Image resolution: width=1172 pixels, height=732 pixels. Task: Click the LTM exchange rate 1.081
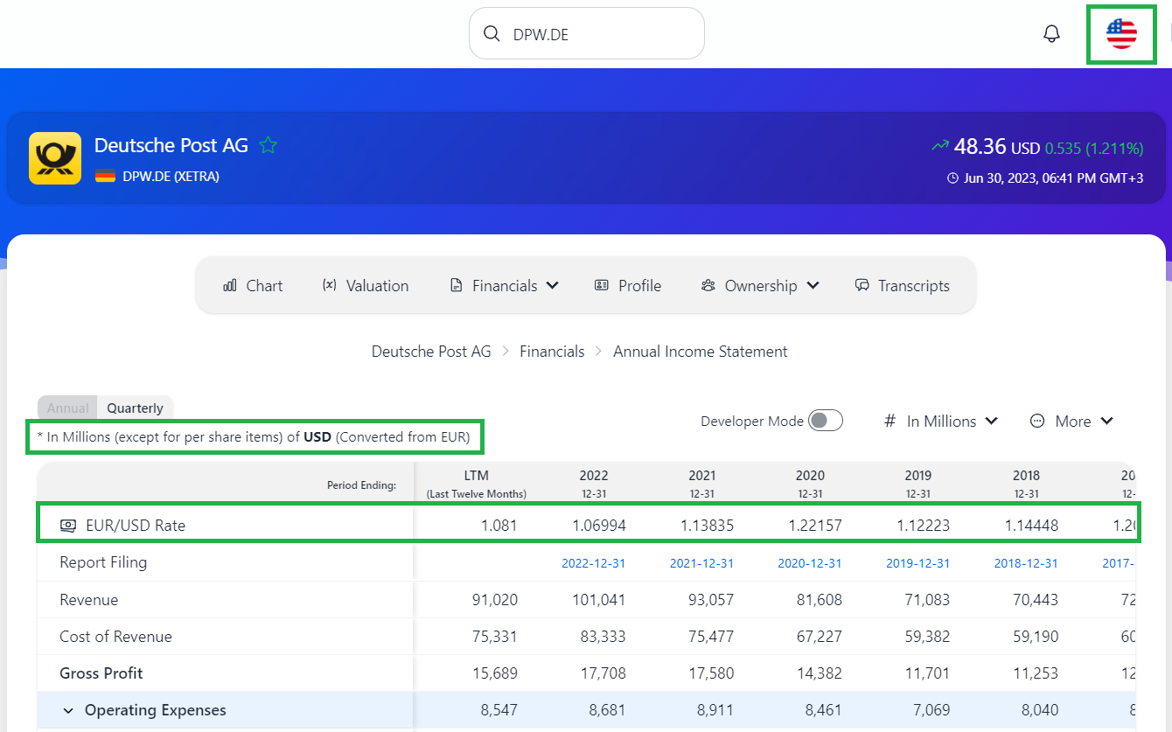500,526
